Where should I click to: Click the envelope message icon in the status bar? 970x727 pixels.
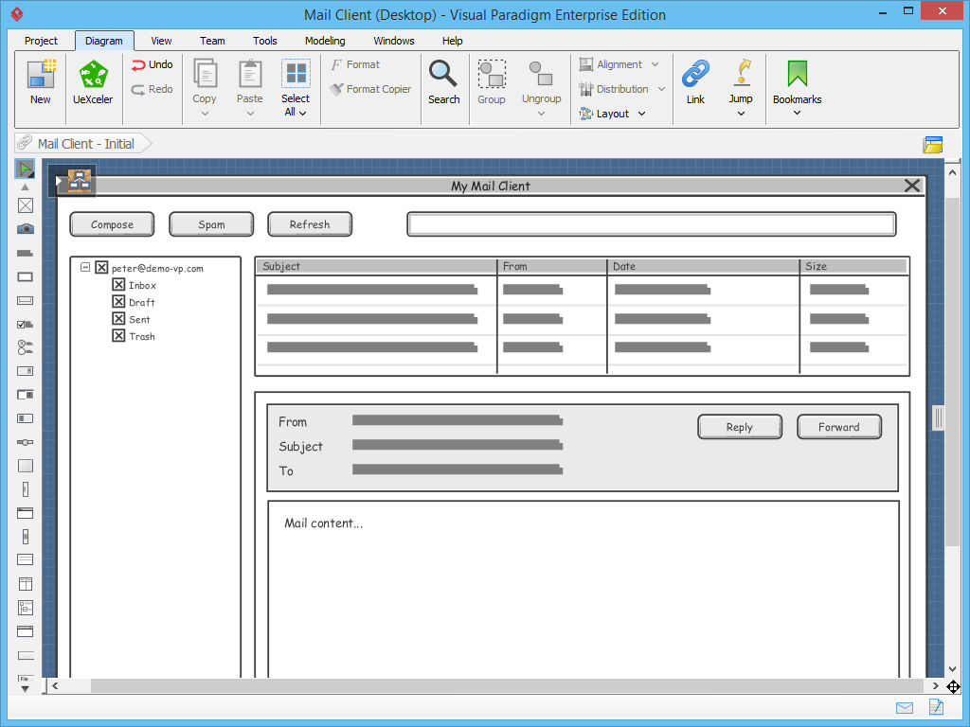[905, 708]
